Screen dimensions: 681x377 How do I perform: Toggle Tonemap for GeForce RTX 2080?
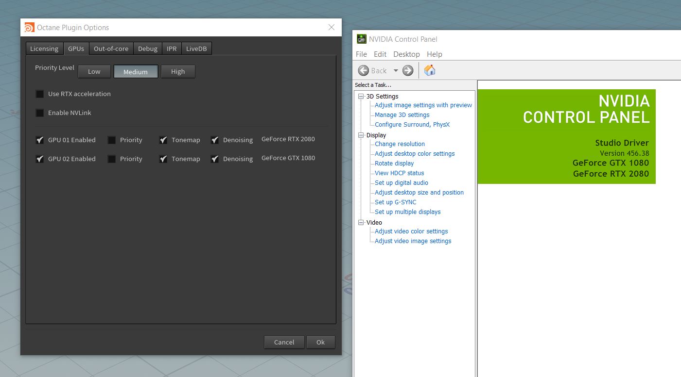pyautogui.click(x=163, y=140)
